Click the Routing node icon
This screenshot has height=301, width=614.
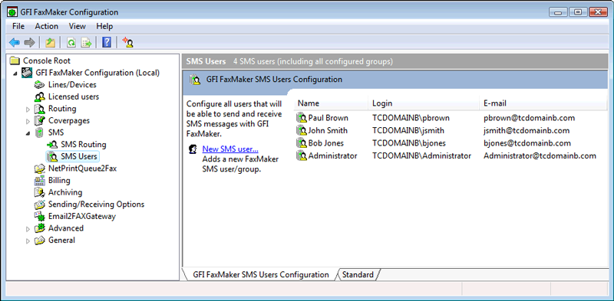[40, 109]
